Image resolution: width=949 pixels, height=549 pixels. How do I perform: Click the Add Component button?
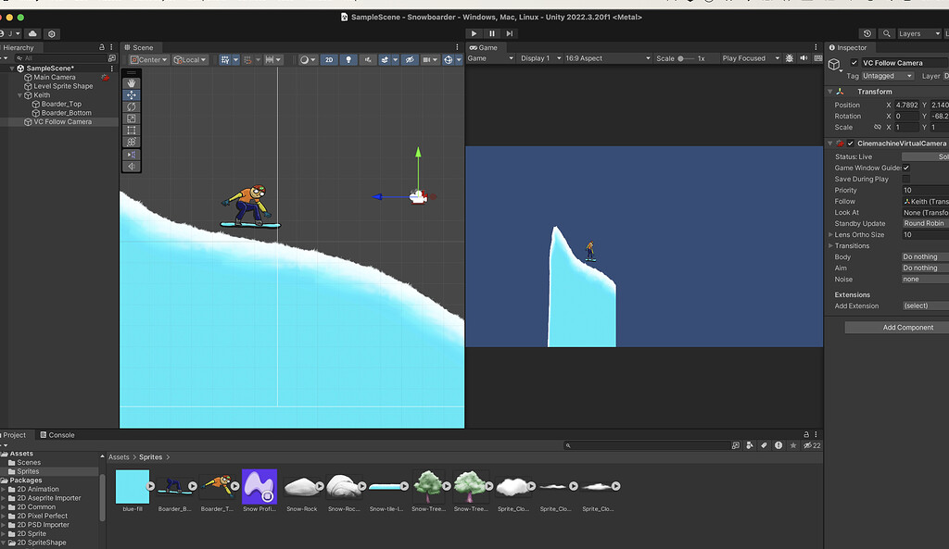pyautogui.click(x=907, y=327)
